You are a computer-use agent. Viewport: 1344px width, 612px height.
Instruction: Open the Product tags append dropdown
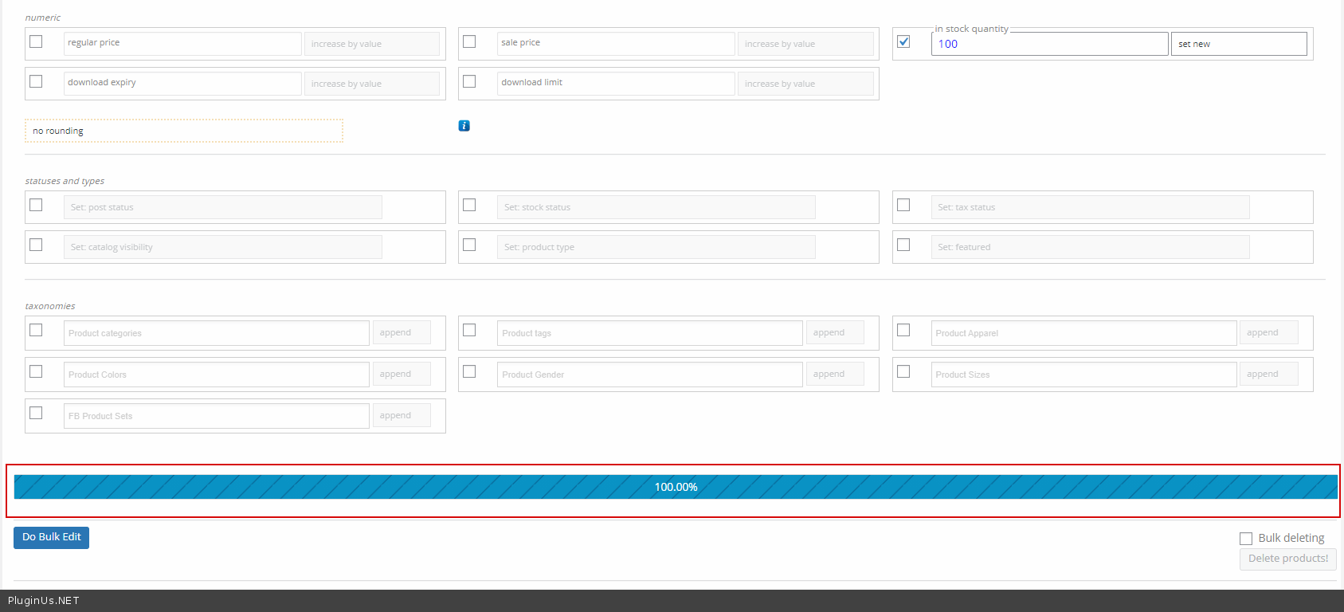pyautogui.click(x=834, y=332)
